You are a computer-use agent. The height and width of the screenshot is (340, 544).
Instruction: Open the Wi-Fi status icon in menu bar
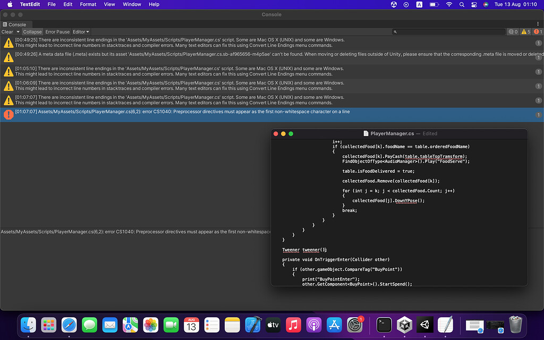(x=449, y=4)
